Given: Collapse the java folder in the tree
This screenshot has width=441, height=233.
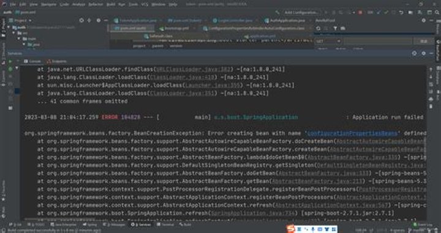Looking at the screenshot, I should pyautogui.click(x=24, y=45).
